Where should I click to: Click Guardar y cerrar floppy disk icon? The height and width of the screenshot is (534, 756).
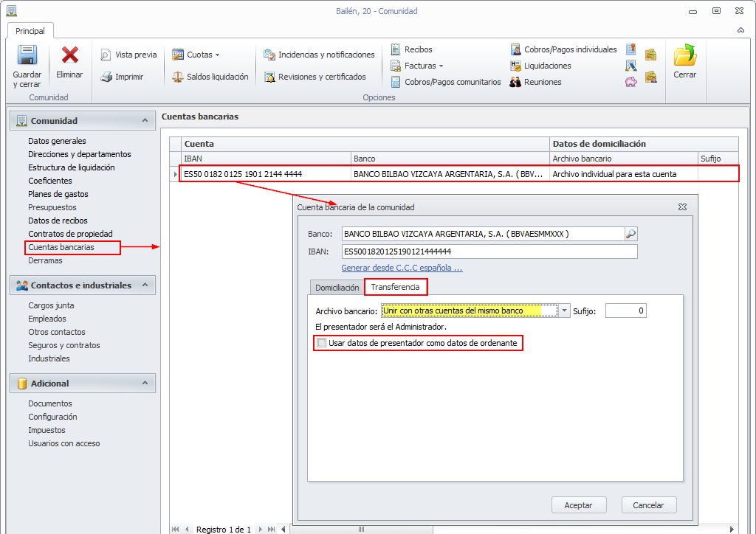[x=27, y=55]
